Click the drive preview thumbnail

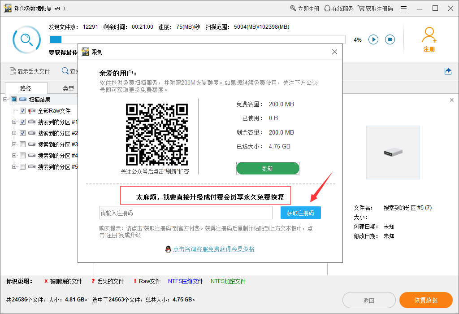[393, 153]
